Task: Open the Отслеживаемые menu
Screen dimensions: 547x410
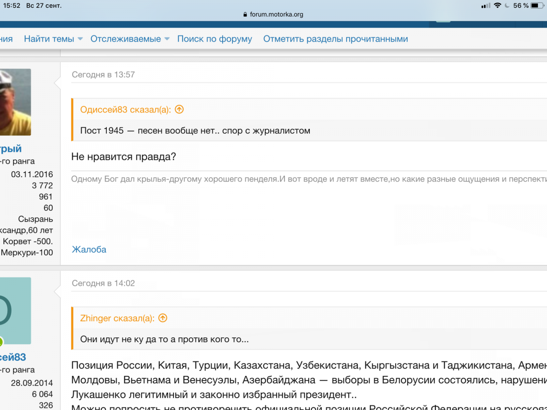Action: 126,39
